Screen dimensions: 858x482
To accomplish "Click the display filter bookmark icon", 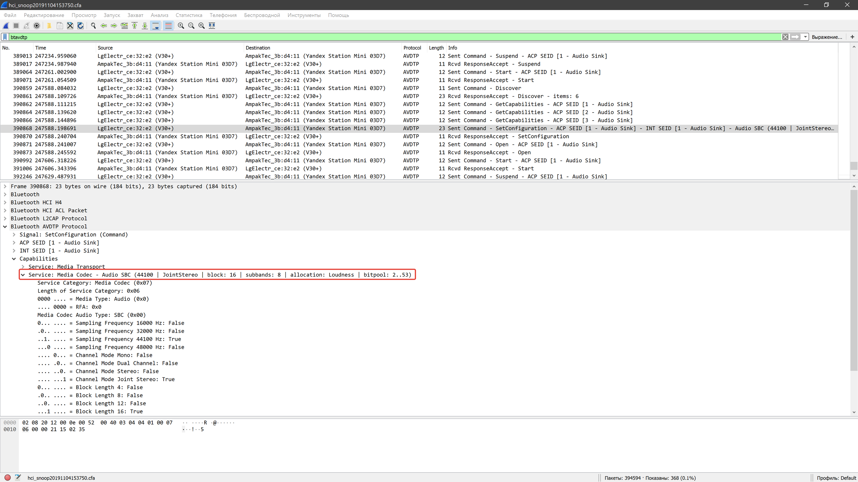I will (5, 37).
